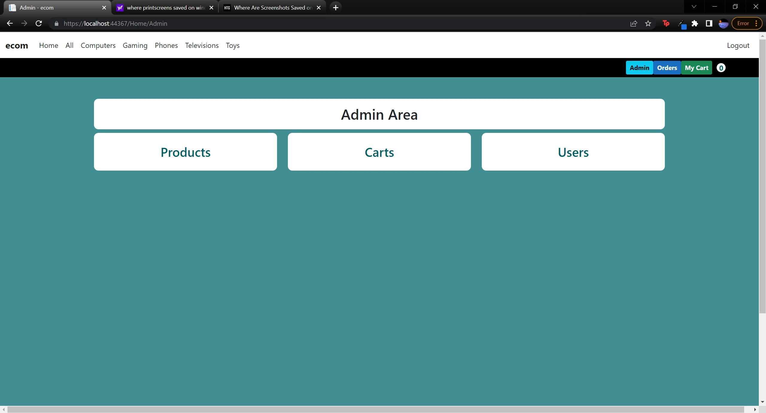The height and width of the screenshot is (413, 766).
Task: Open the extensions puzzle-piece menu
Action: click(695, 23)
